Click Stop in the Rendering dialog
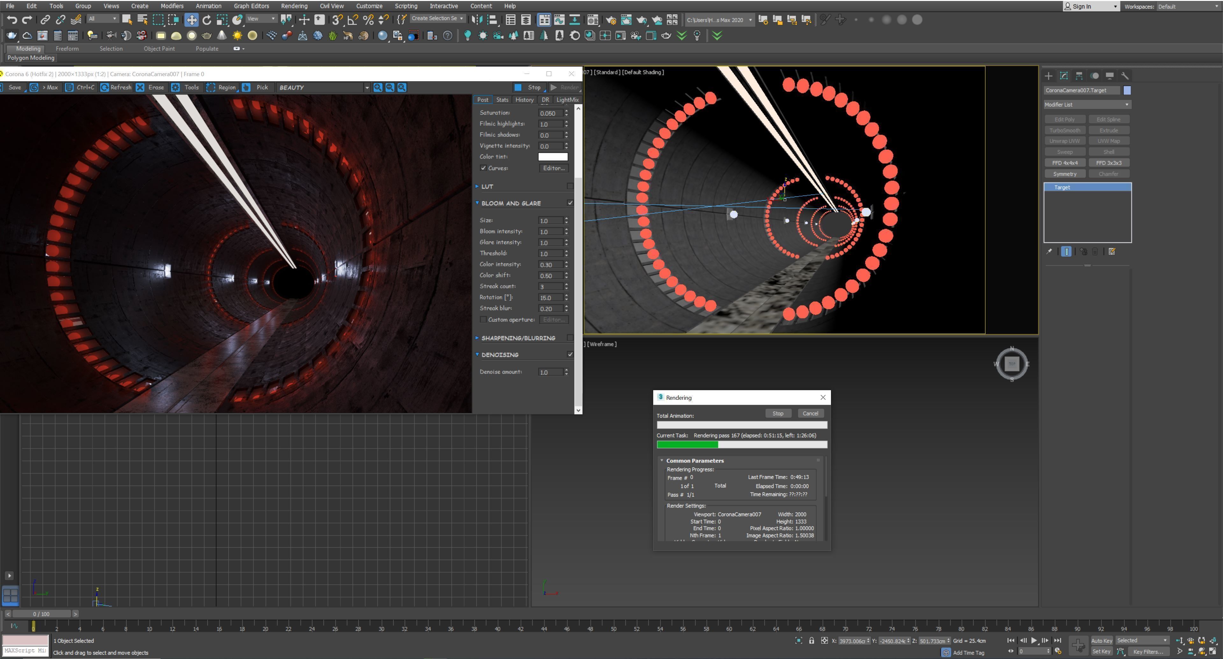The height and width of the screenshot is (659, 1223). (x=778, y=413)
